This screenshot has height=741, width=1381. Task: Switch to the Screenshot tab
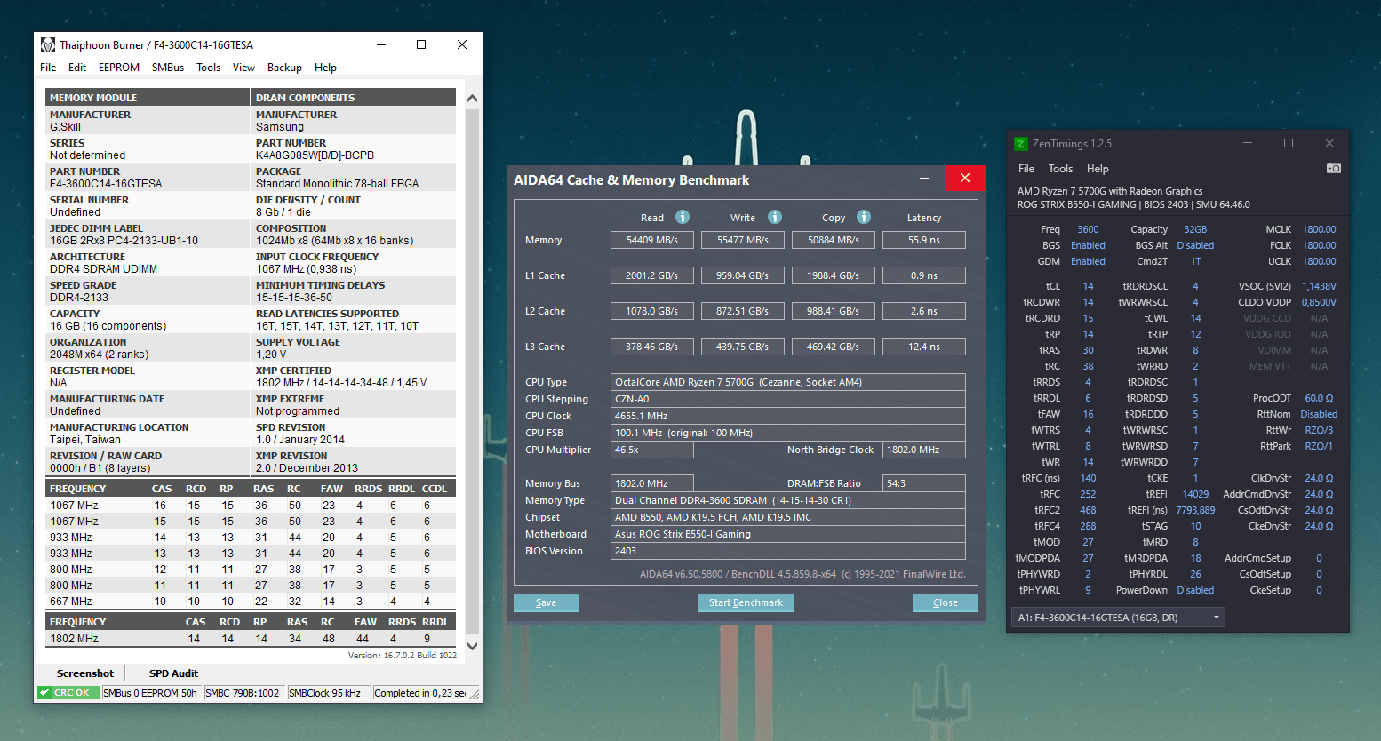coord(85,673)
